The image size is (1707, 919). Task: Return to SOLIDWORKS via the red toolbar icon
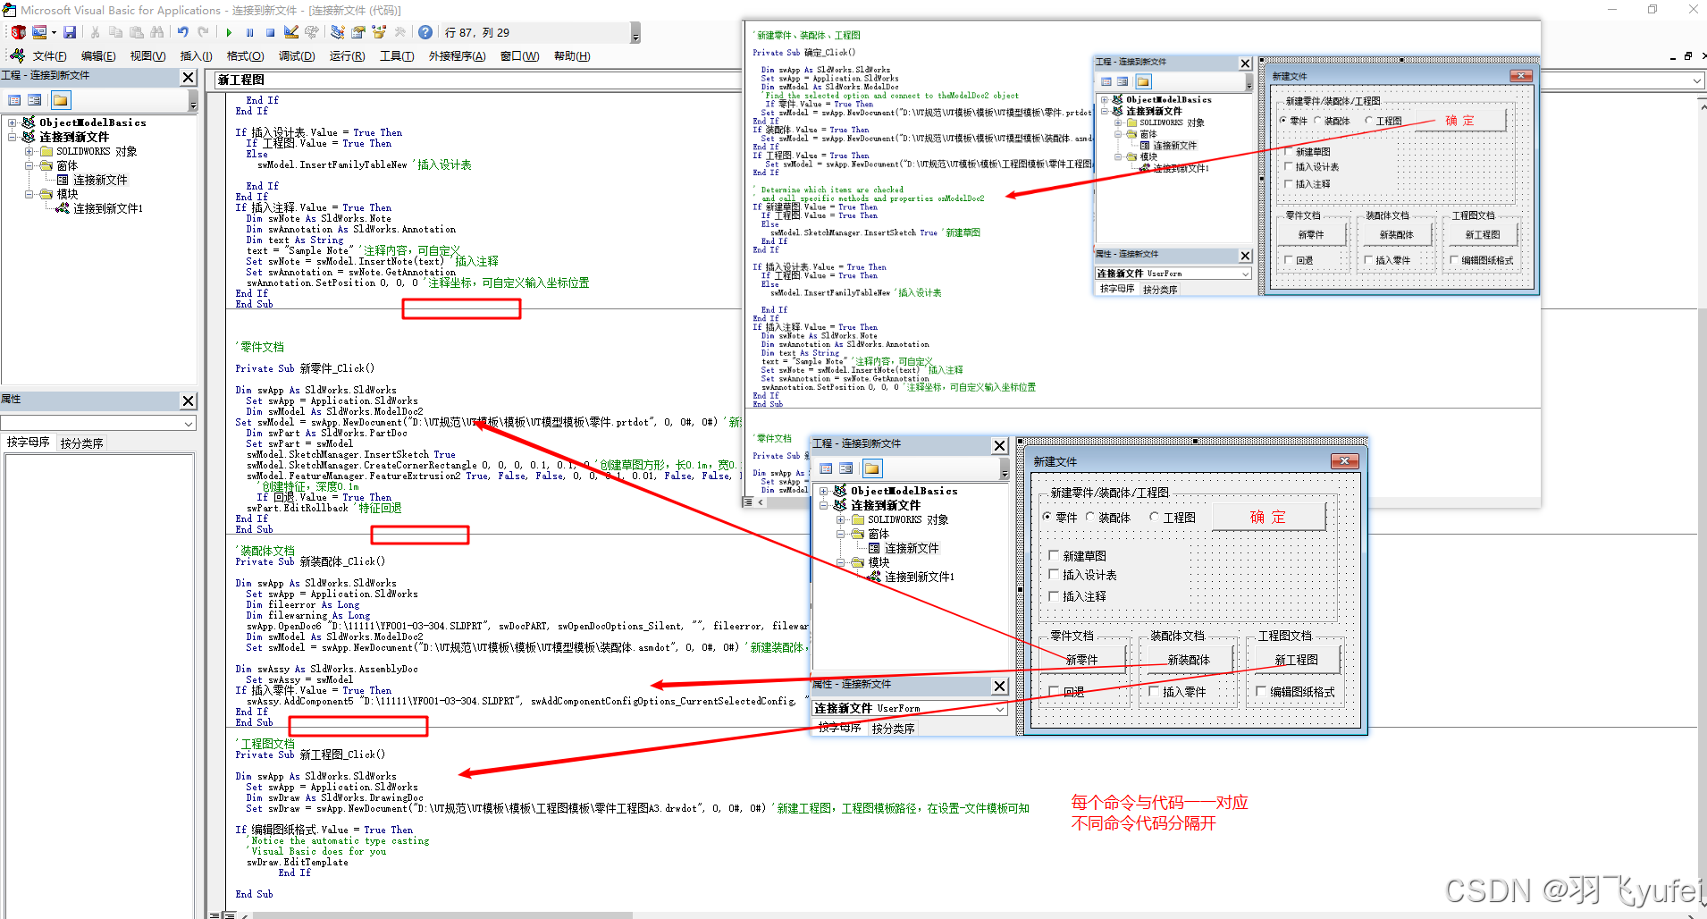click(18, 32)
